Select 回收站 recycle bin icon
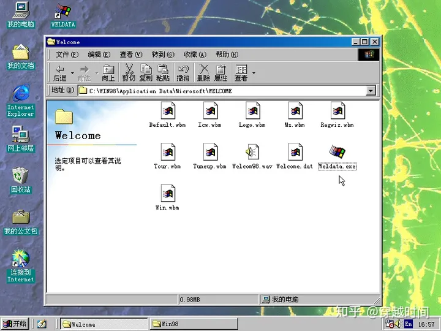The width and height of the screenshot is (441, 331). point(21,176)
